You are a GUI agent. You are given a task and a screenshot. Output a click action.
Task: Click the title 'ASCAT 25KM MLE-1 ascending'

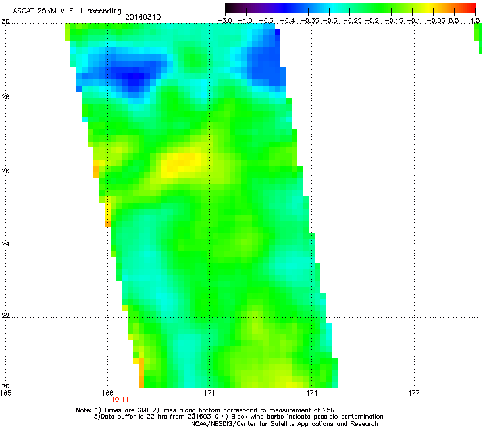click(67, 11)
